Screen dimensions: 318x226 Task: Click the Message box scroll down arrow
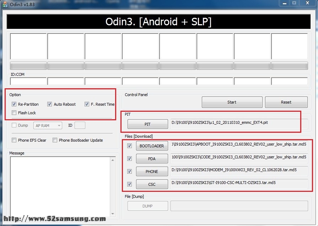click(113, 214)
